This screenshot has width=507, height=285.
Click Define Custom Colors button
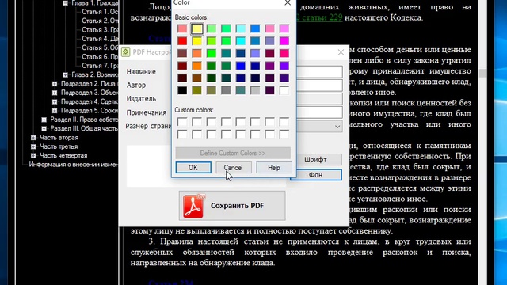233,153
